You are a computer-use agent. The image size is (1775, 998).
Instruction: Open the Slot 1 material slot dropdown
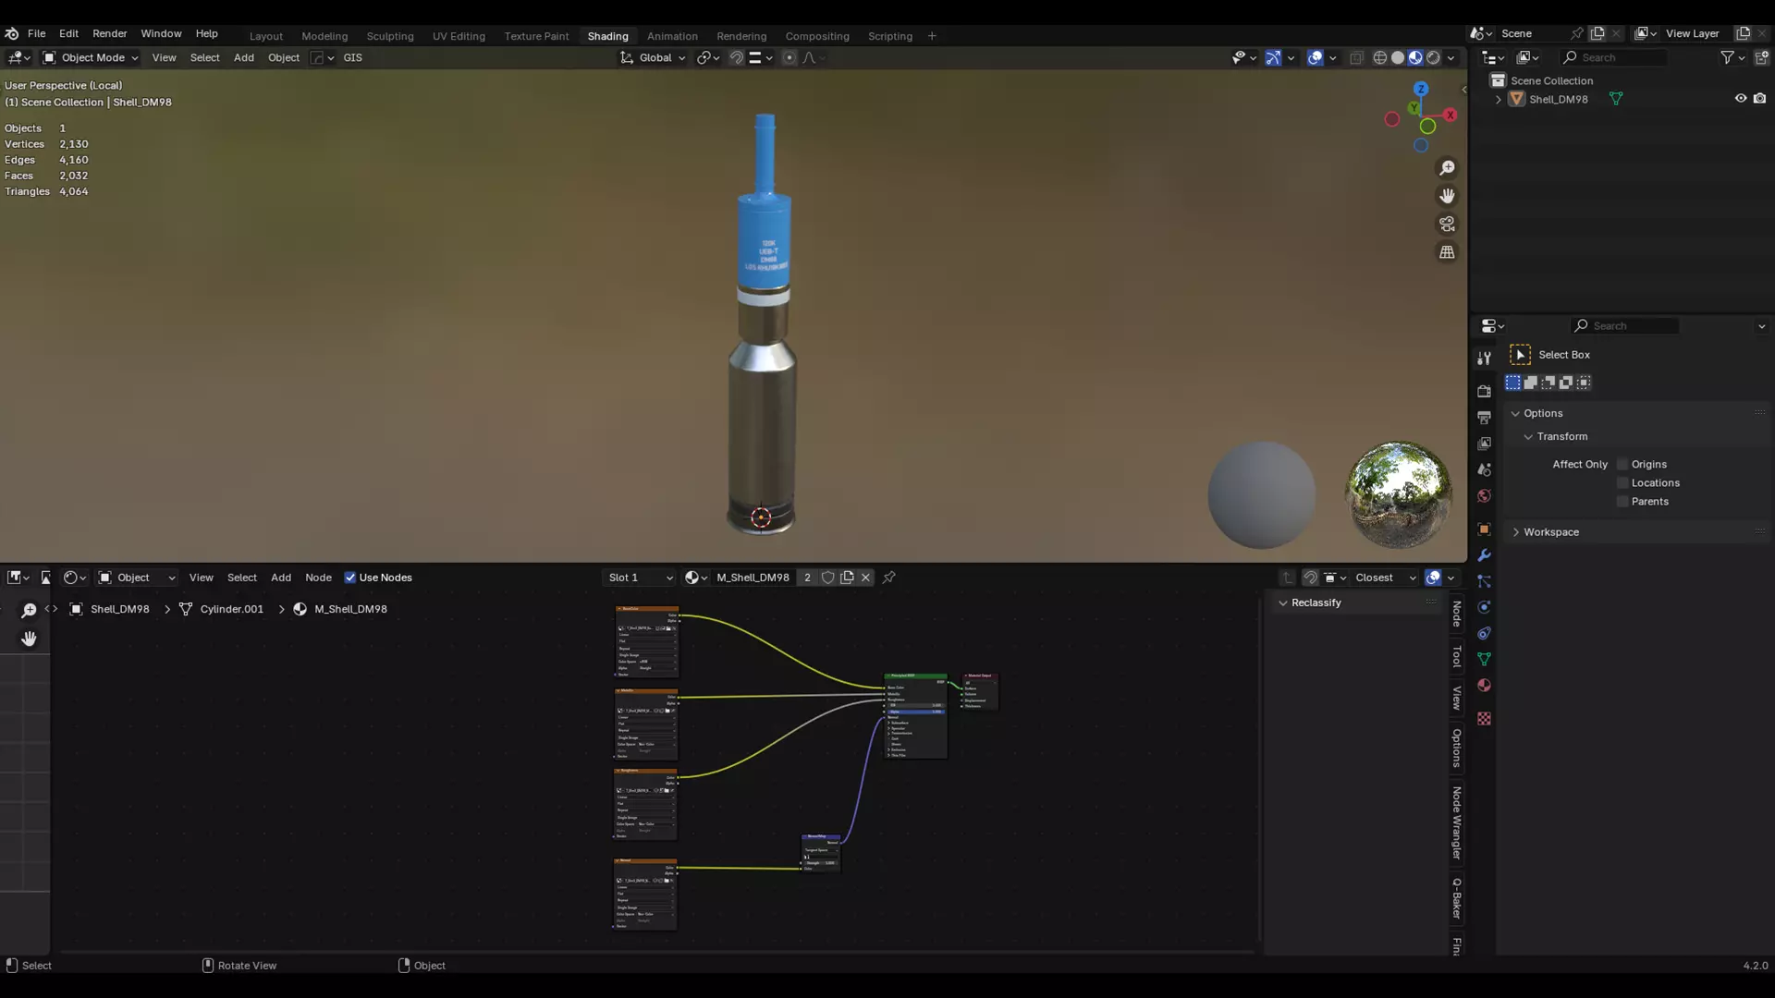(x=640, y=578)
